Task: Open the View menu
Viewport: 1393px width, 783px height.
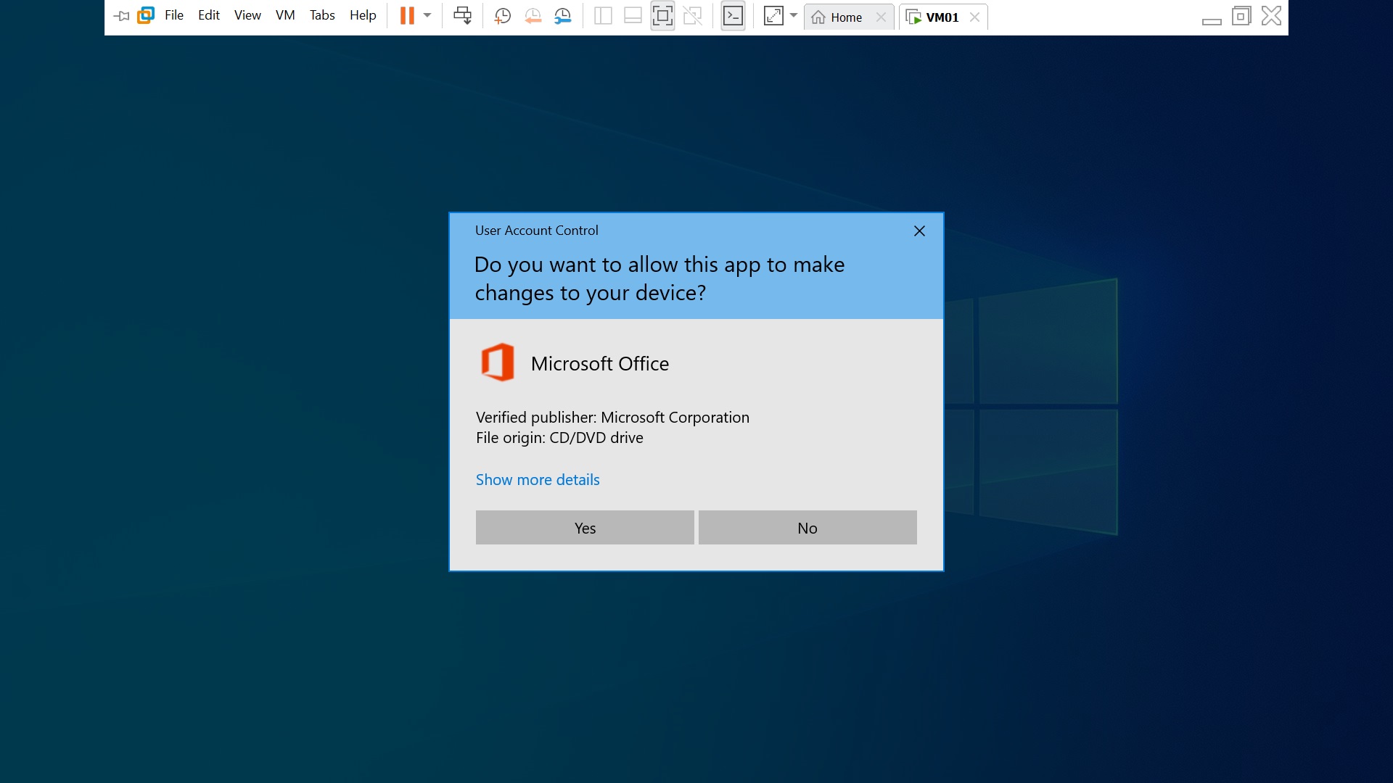Action: (x=247, y=15)
